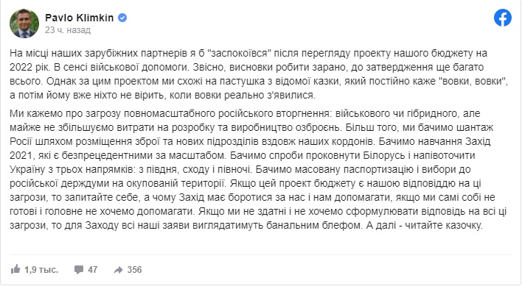Click the first paragraph starting "На місці наших"
The height and width of the screenshot is (289, 522).
coord(259,74)
